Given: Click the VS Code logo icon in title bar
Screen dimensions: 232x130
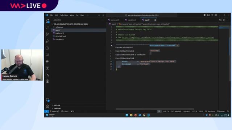Looking at the screenshot, I should tap(47, 15).
